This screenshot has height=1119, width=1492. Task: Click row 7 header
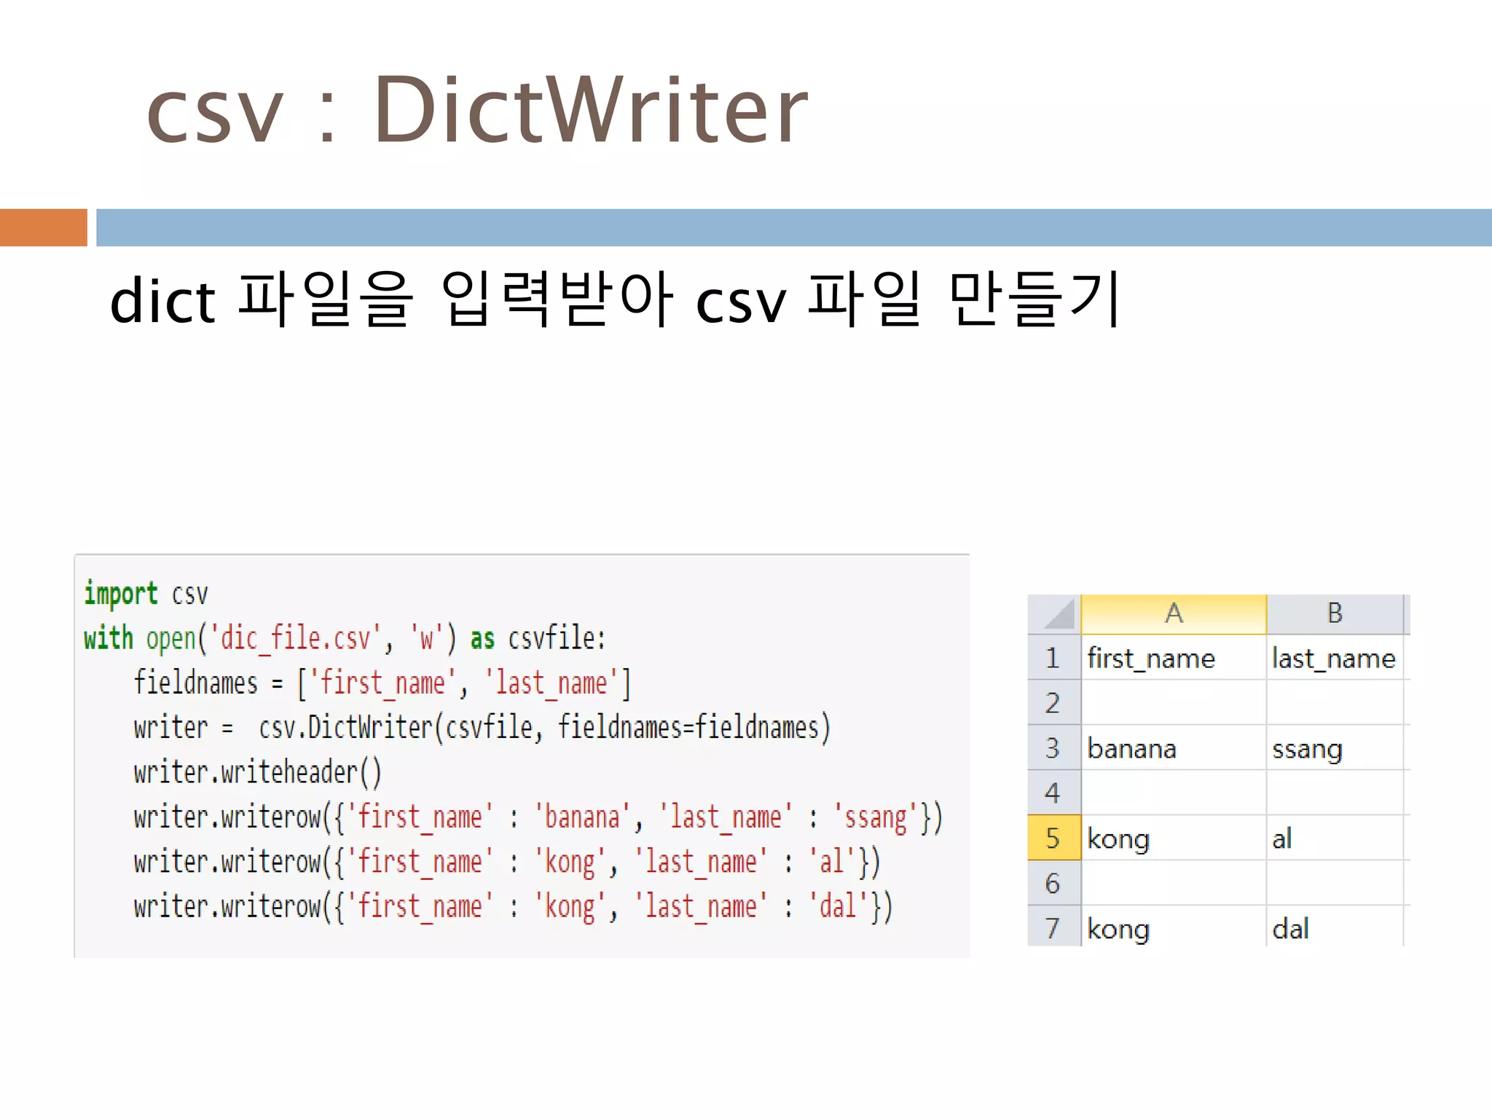[x=1053, y=928]
